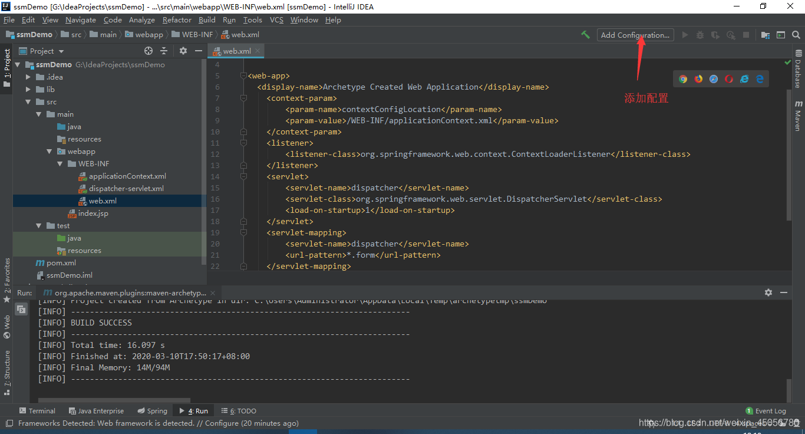Open page in Firefox browser icon
The height and width of the screenshot is (434, 805).
[x=698, y=79]
